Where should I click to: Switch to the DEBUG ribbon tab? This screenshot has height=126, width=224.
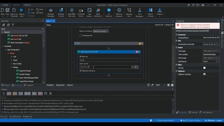click(27, 5)
